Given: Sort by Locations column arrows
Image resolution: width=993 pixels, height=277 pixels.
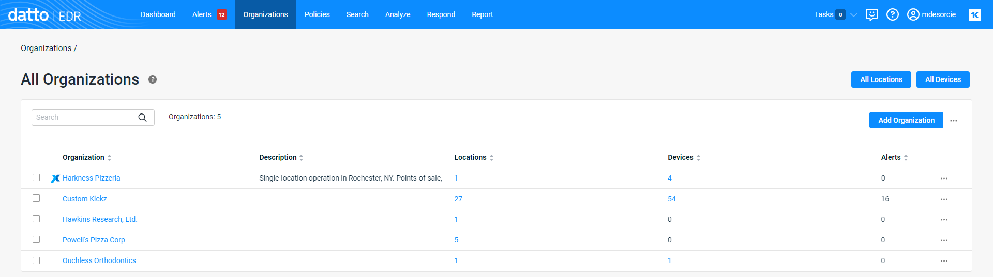Looking at the screenshot, I should (491, 158).
